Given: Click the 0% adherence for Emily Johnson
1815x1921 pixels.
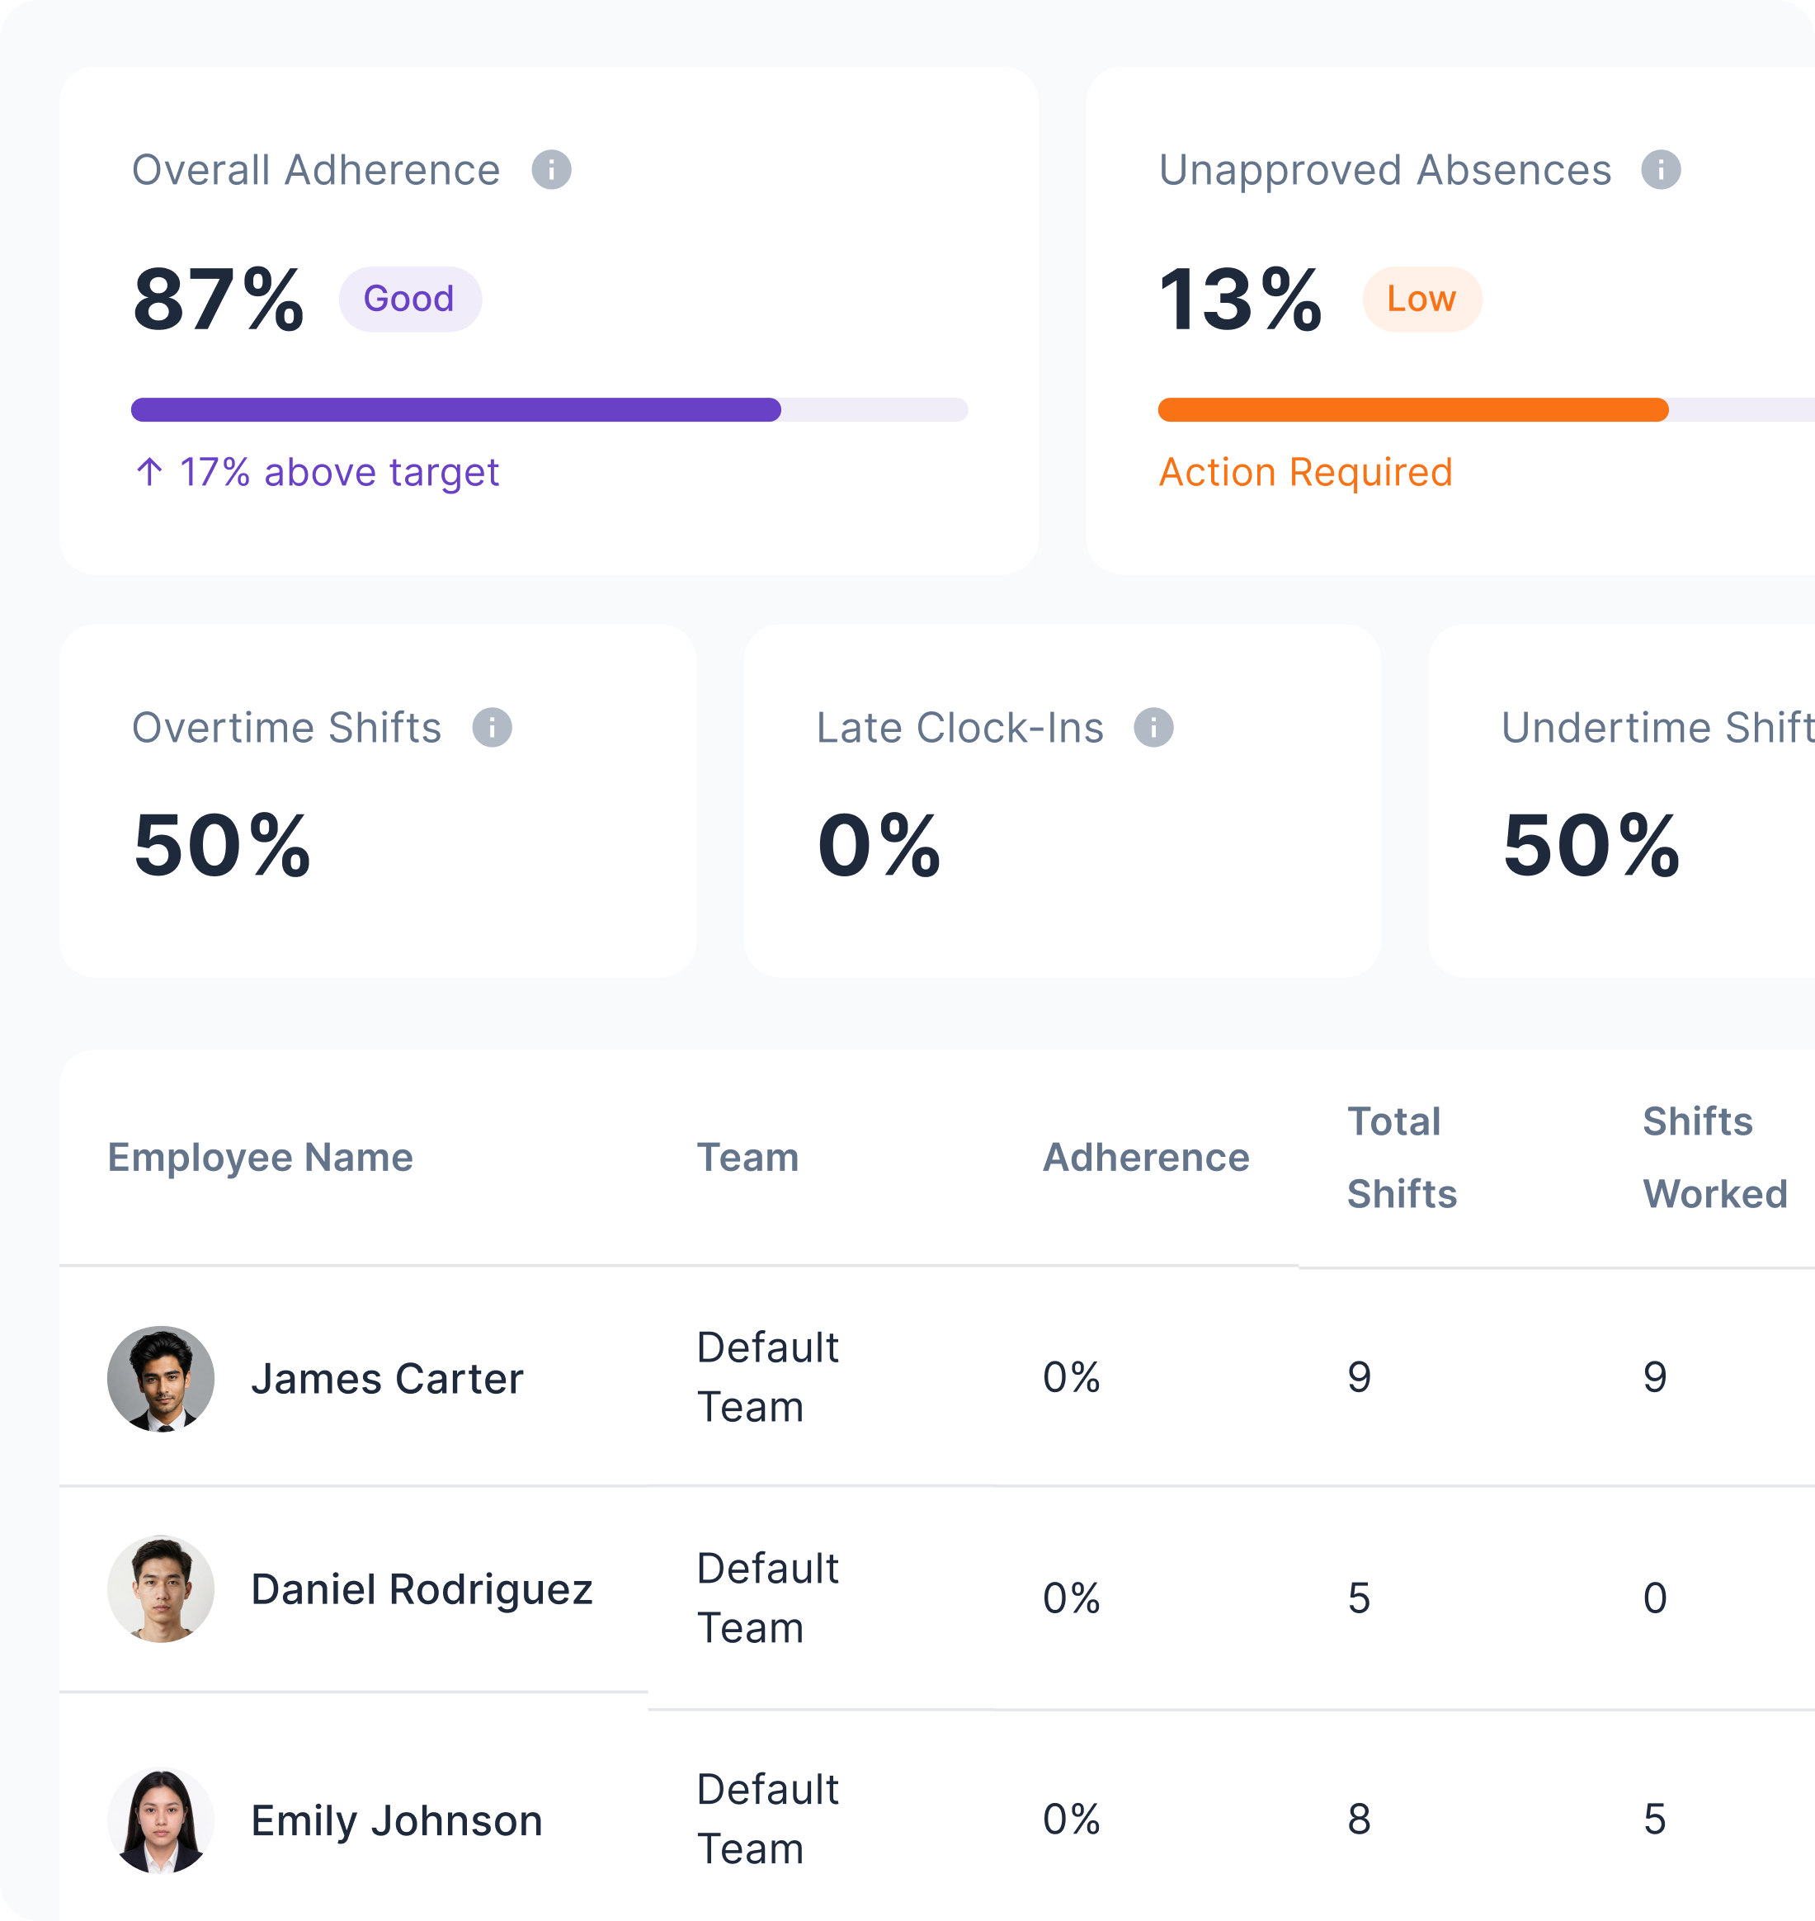Looking at the screenshot, I should tap(1071, 1820).
